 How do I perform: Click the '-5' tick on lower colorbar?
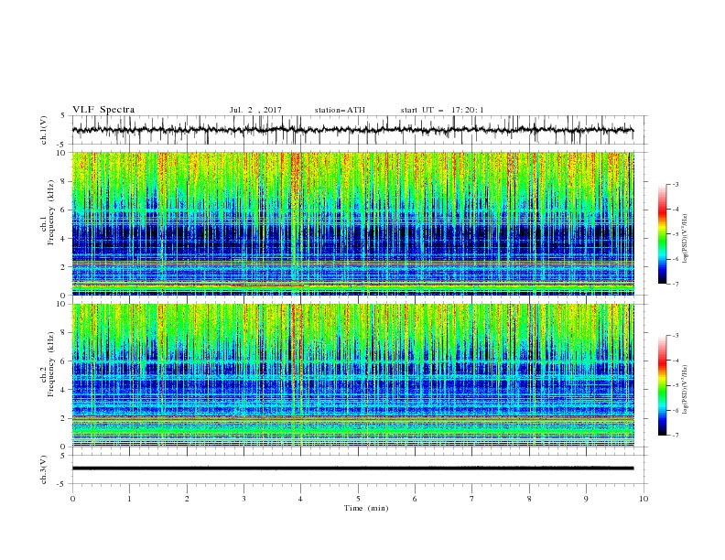coord(676,385)
